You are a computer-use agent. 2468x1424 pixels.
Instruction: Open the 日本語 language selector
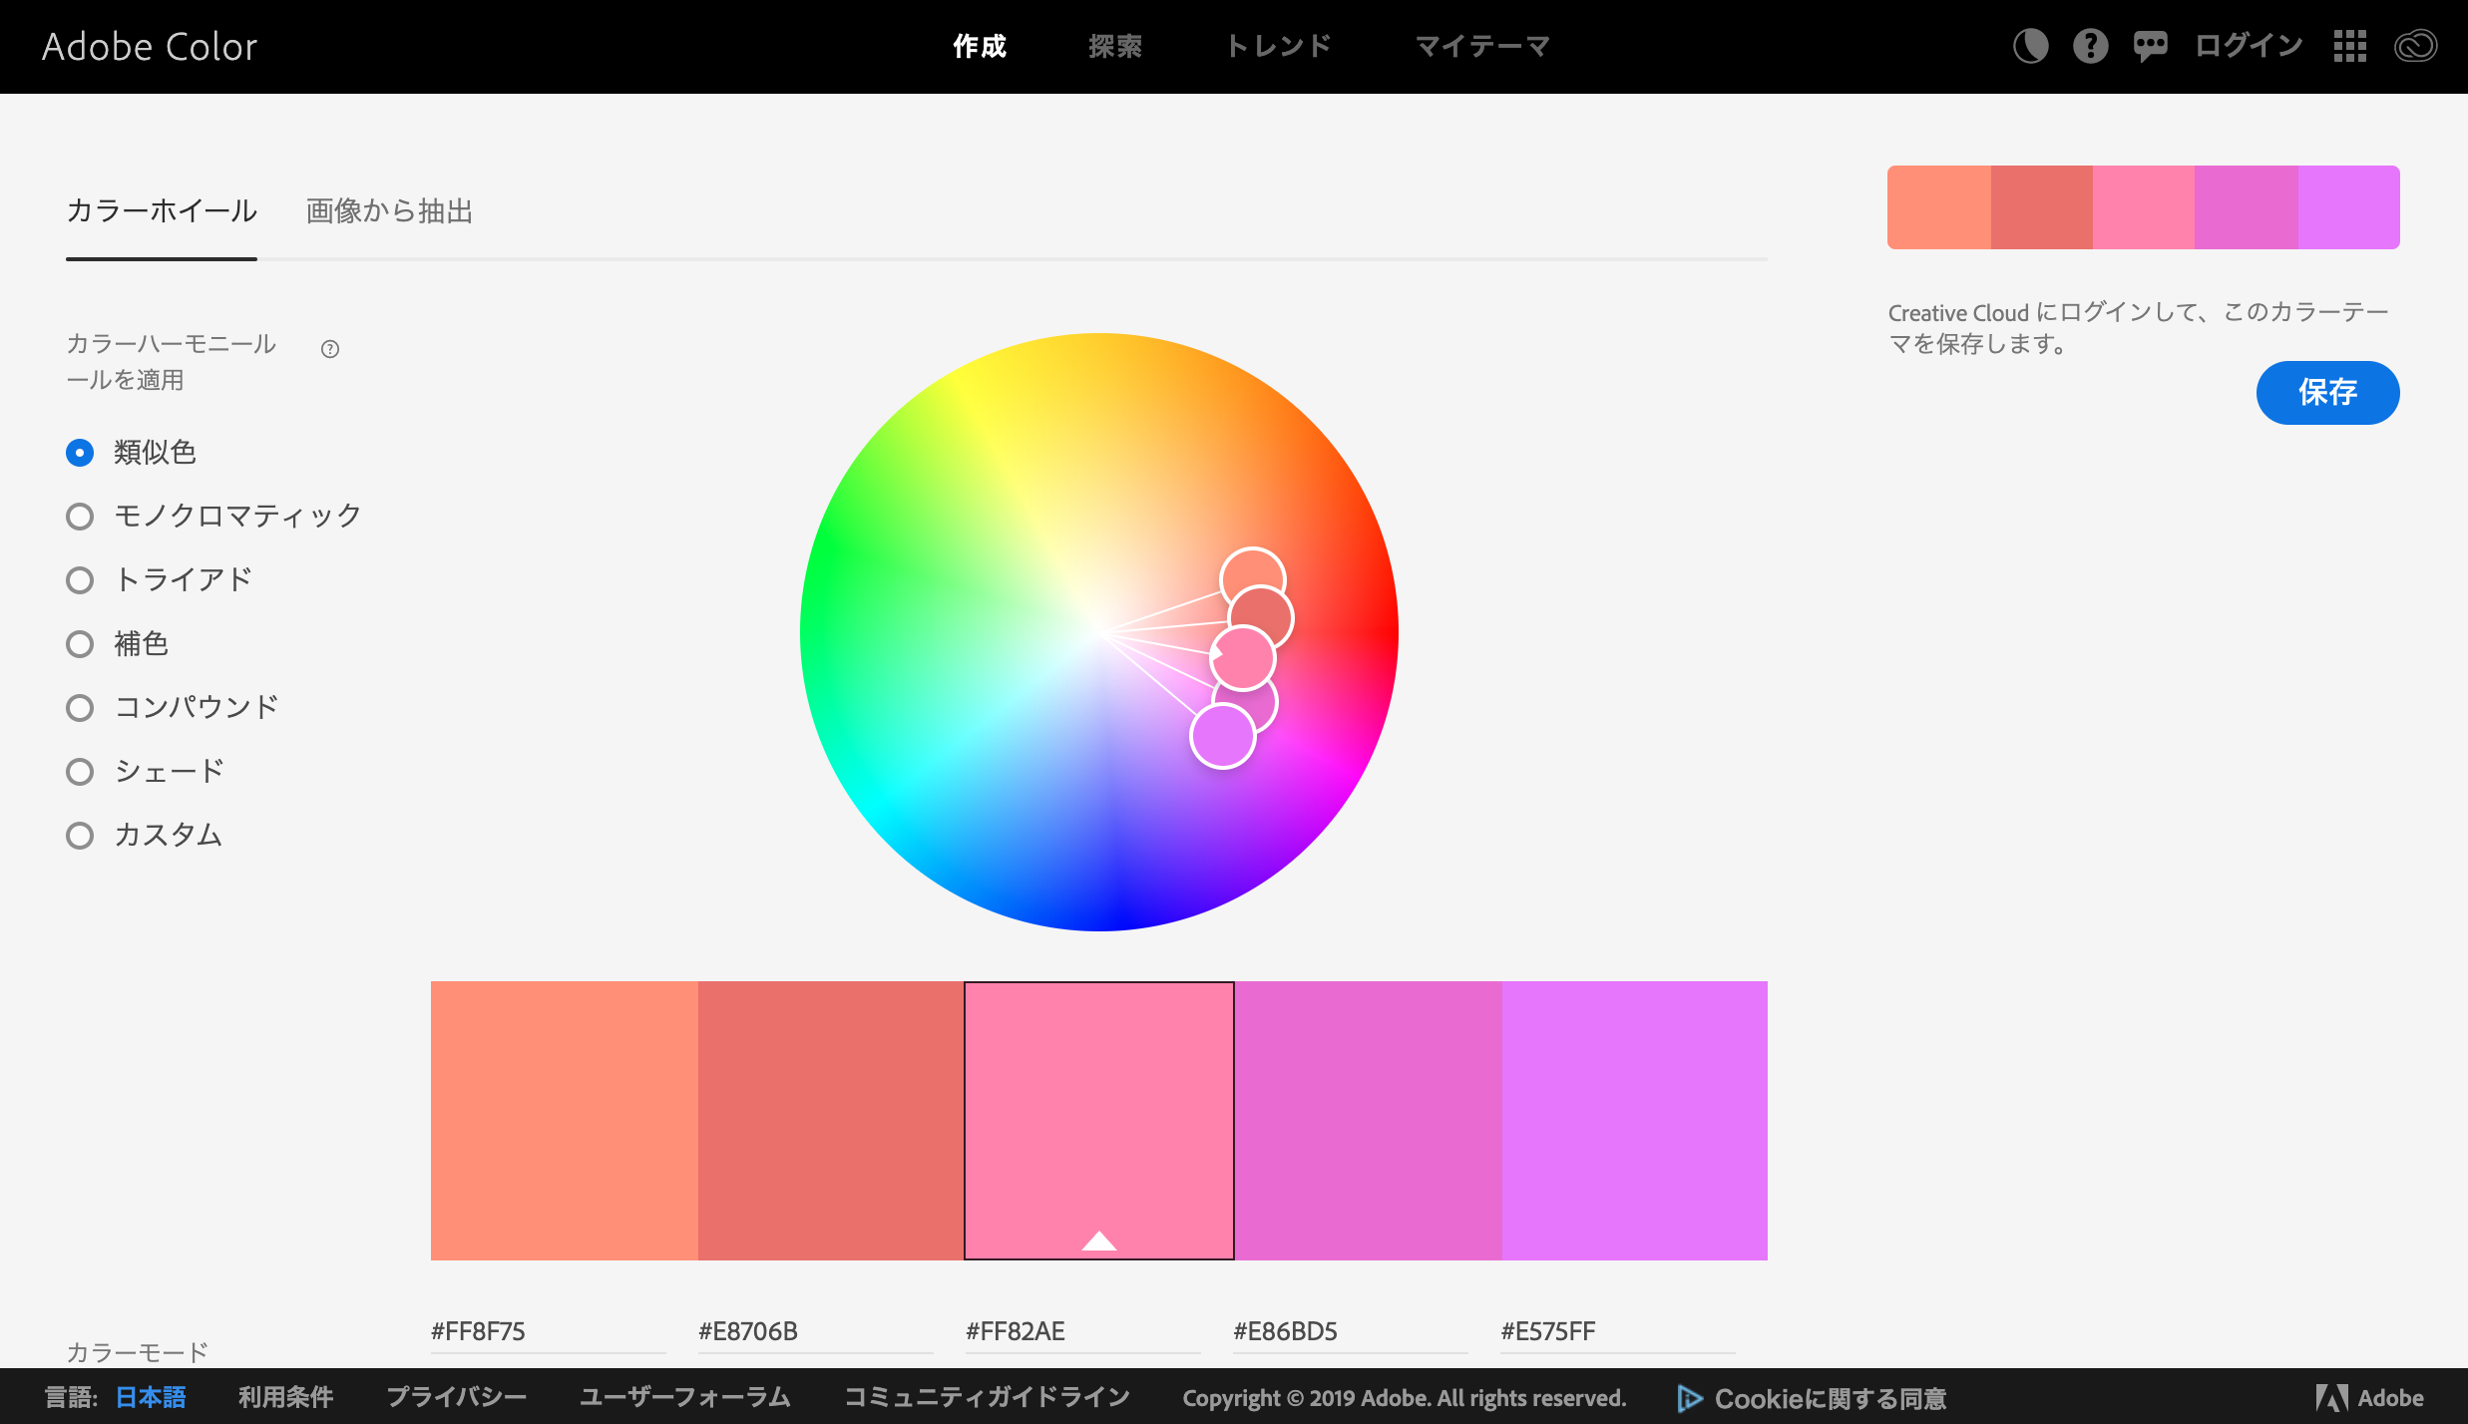click(x=151, y=1398)
